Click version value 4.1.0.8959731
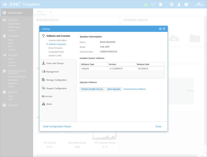Image resolution: width=207 pixels, height=157 pixels. coord(116,69)
